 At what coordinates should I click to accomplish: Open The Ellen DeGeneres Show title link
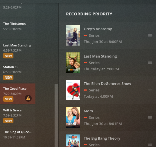point(107,84)
